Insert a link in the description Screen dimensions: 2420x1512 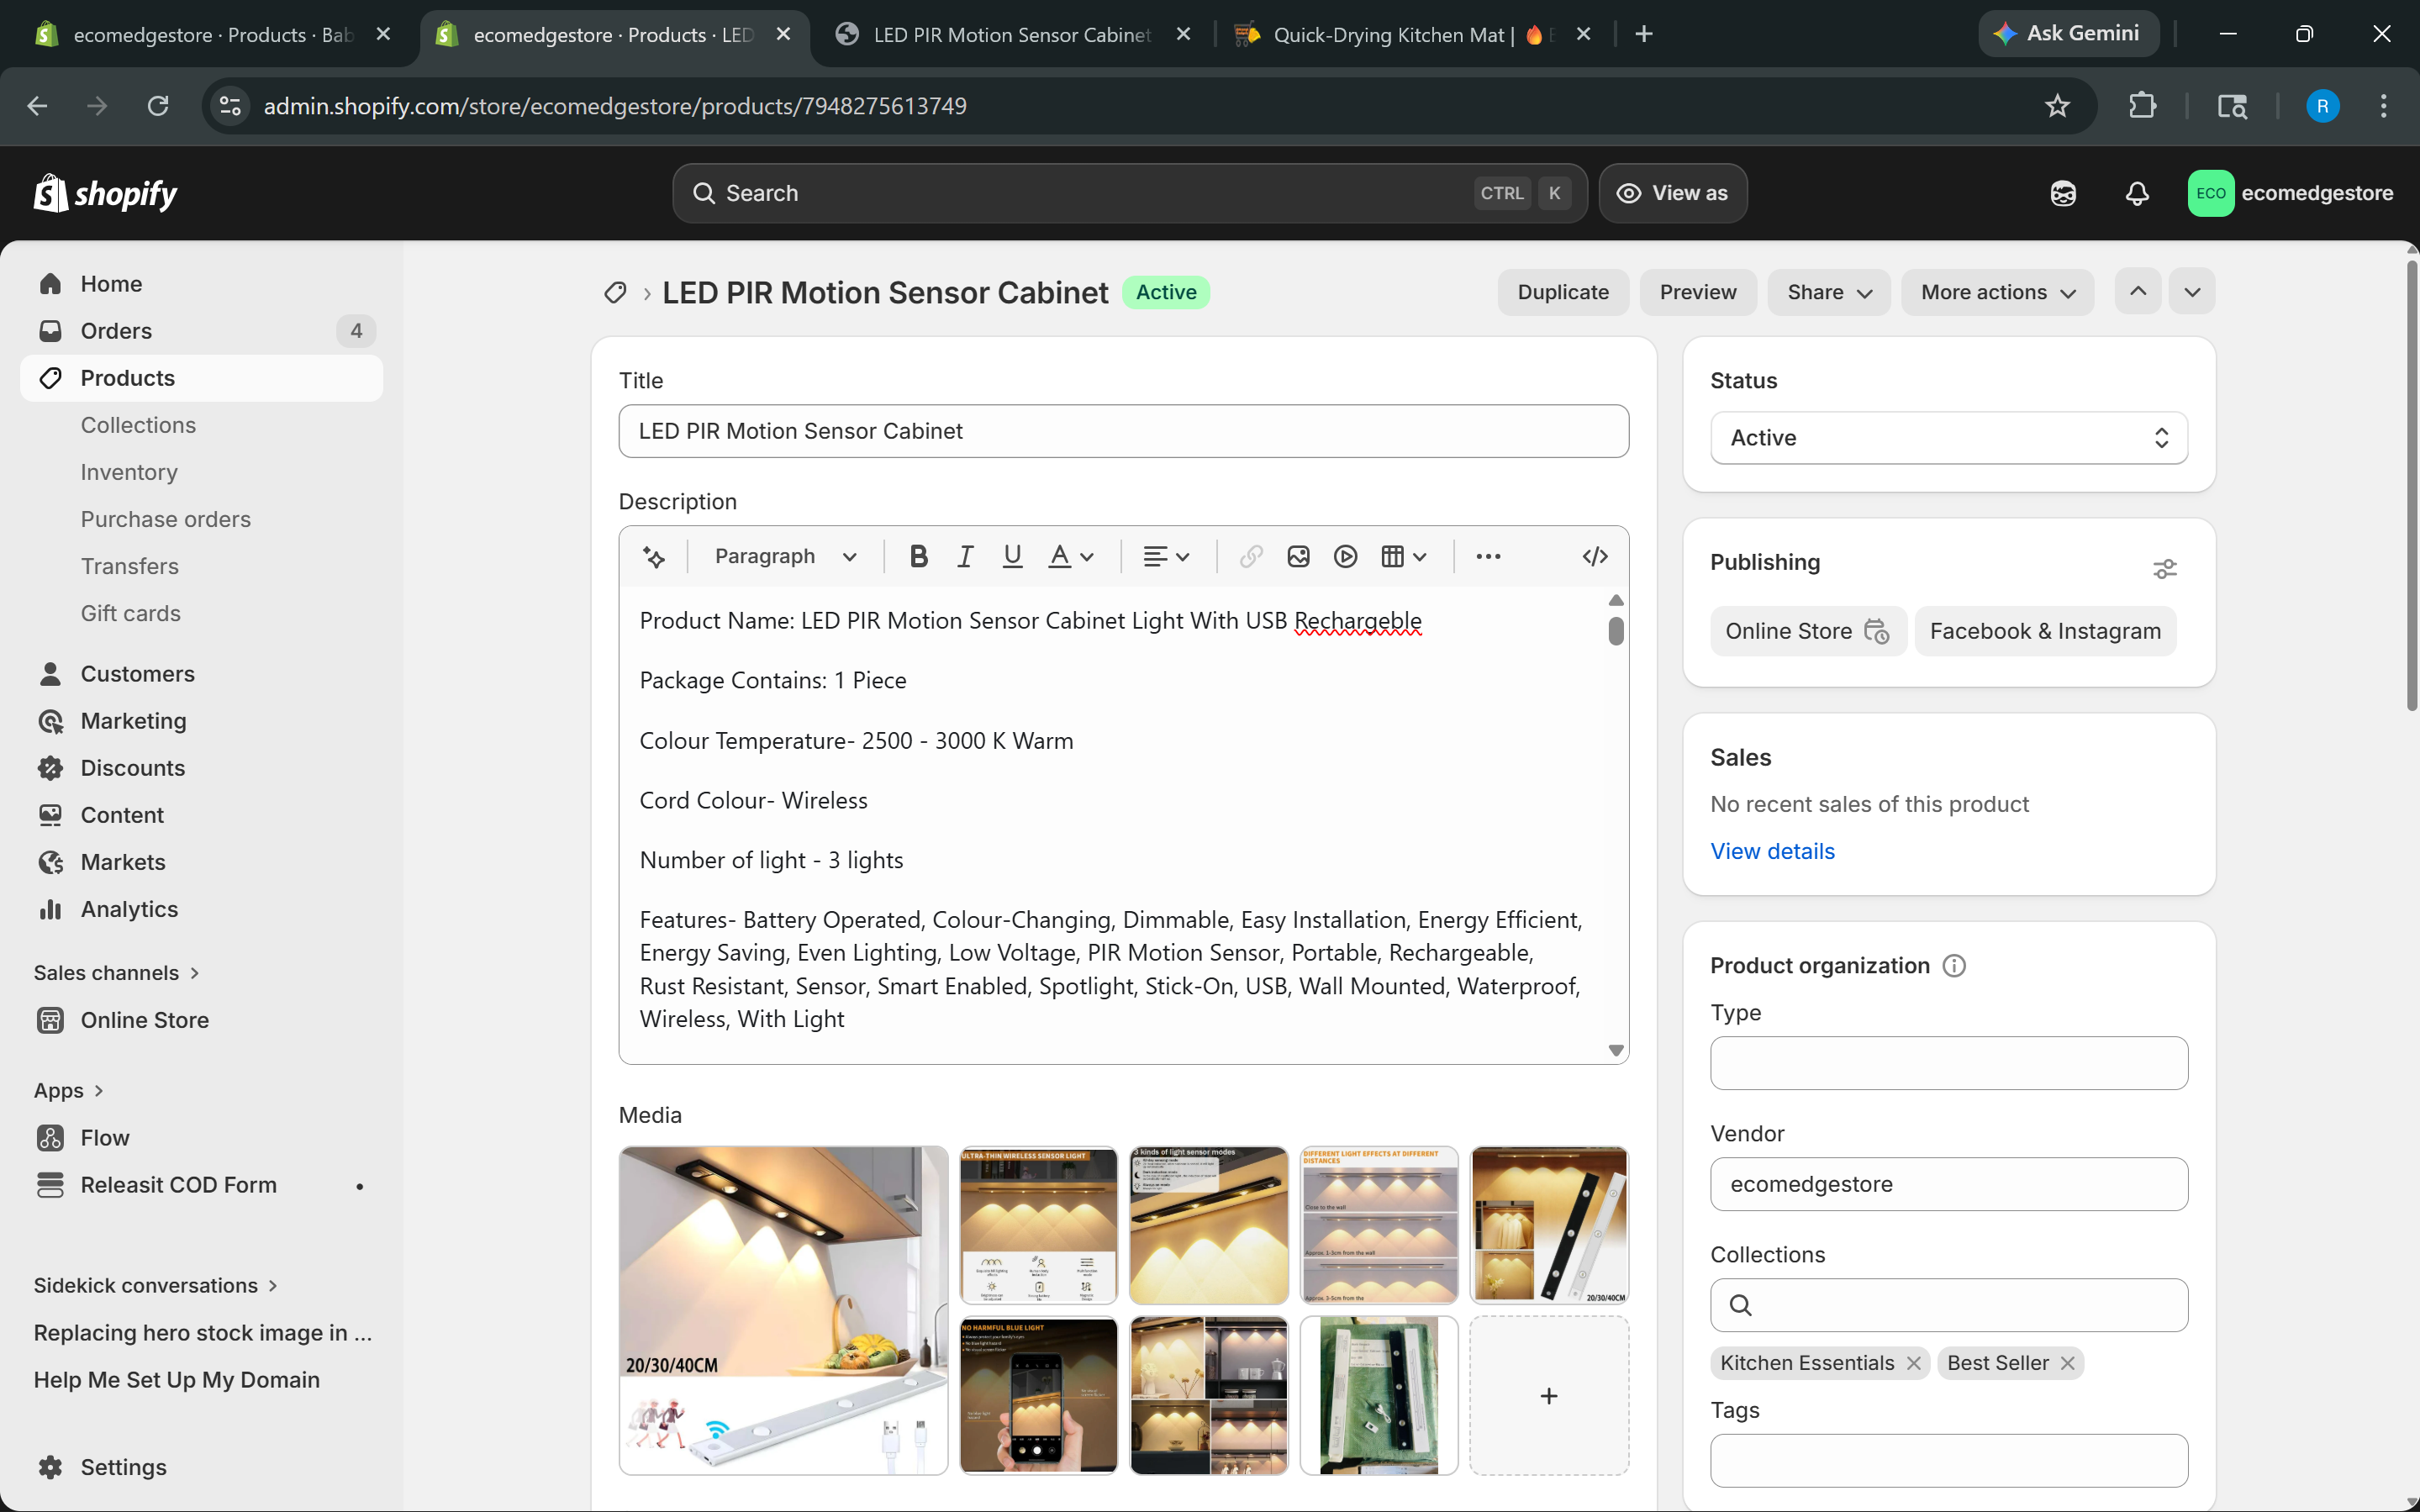click(x=1249, y=556)
